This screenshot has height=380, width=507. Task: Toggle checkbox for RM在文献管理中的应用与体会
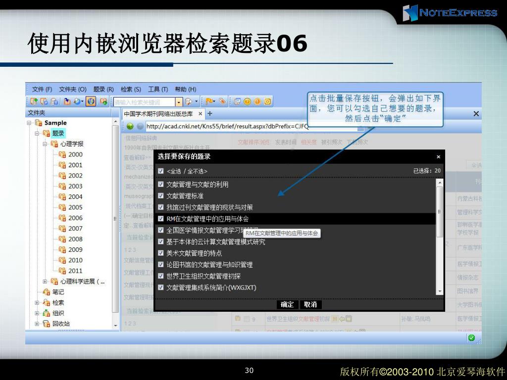(x=161, y=219)
